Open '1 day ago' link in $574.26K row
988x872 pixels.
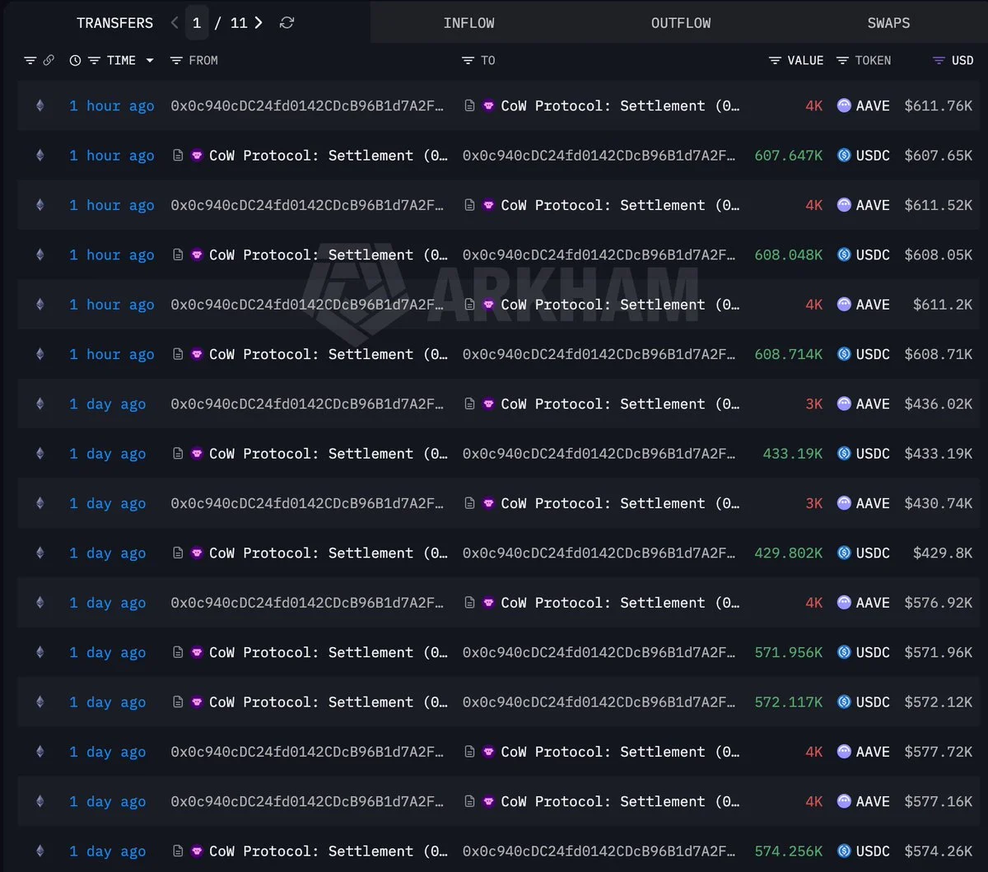point(107,851)
